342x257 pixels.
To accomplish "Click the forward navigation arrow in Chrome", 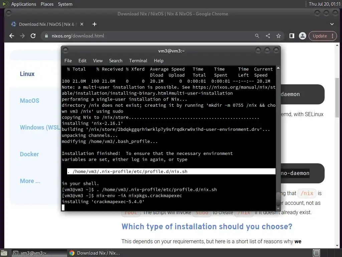I will pyautogui.click(x=22, y=36).
